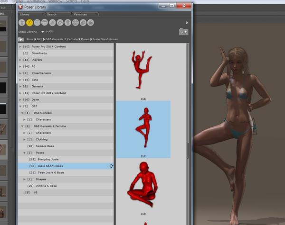Open the Cameras category icon

(75, 23)
